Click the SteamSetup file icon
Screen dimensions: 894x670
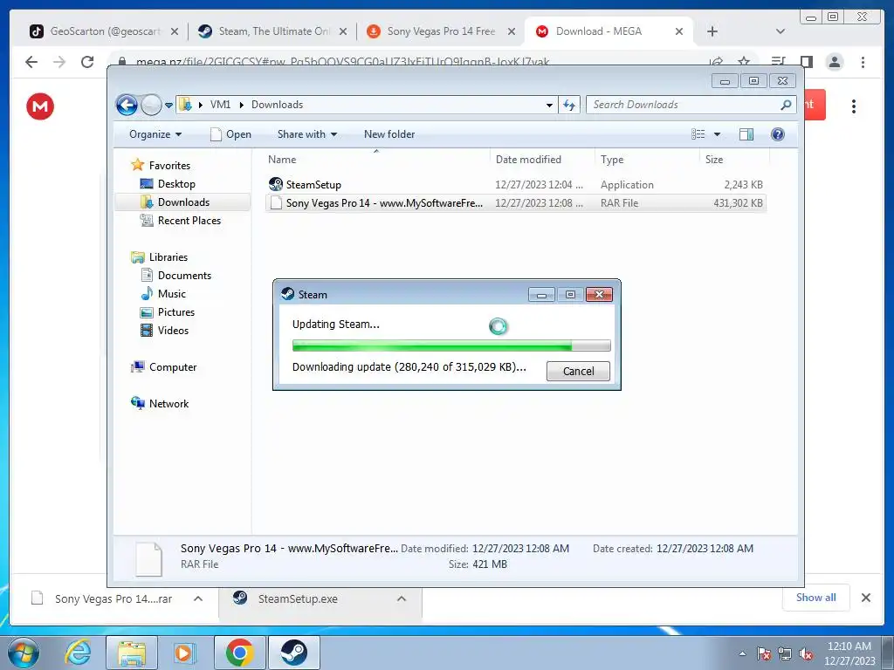coord(276,184)
